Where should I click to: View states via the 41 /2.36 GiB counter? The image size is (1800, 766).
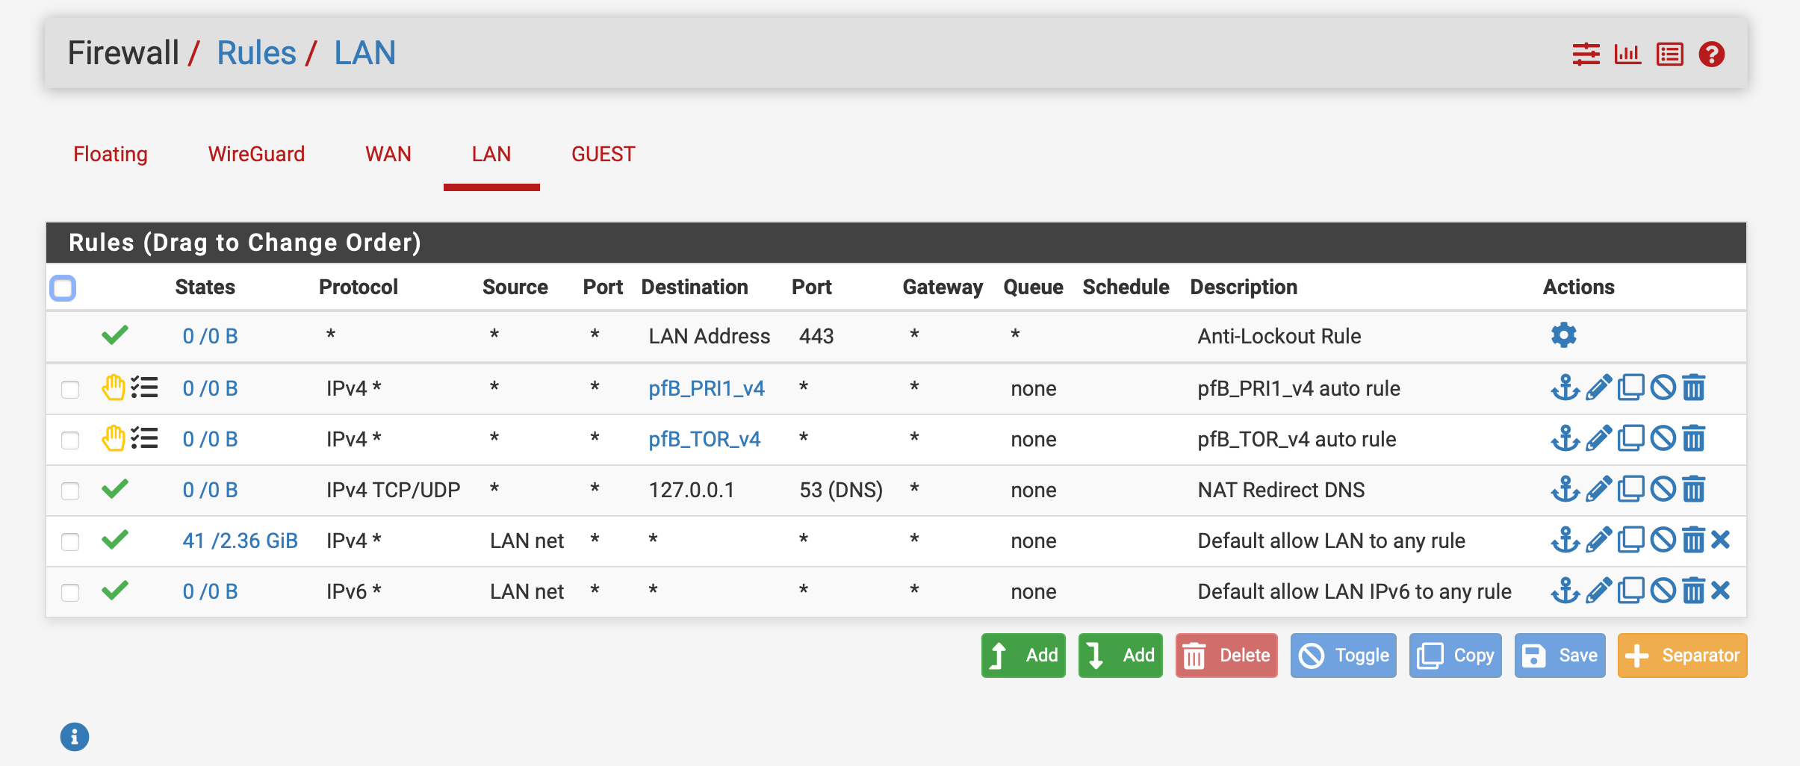240,540
